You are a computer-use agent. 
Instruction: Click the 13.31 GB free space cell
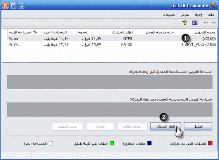(x=56, y=44)
